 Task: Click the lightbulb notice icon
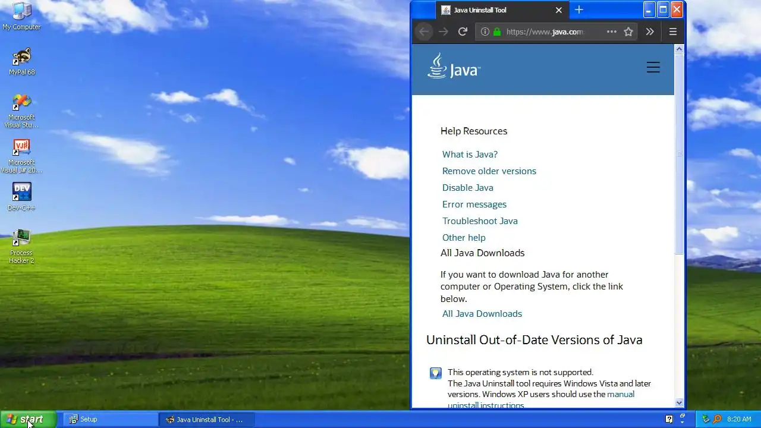(436, 373)
